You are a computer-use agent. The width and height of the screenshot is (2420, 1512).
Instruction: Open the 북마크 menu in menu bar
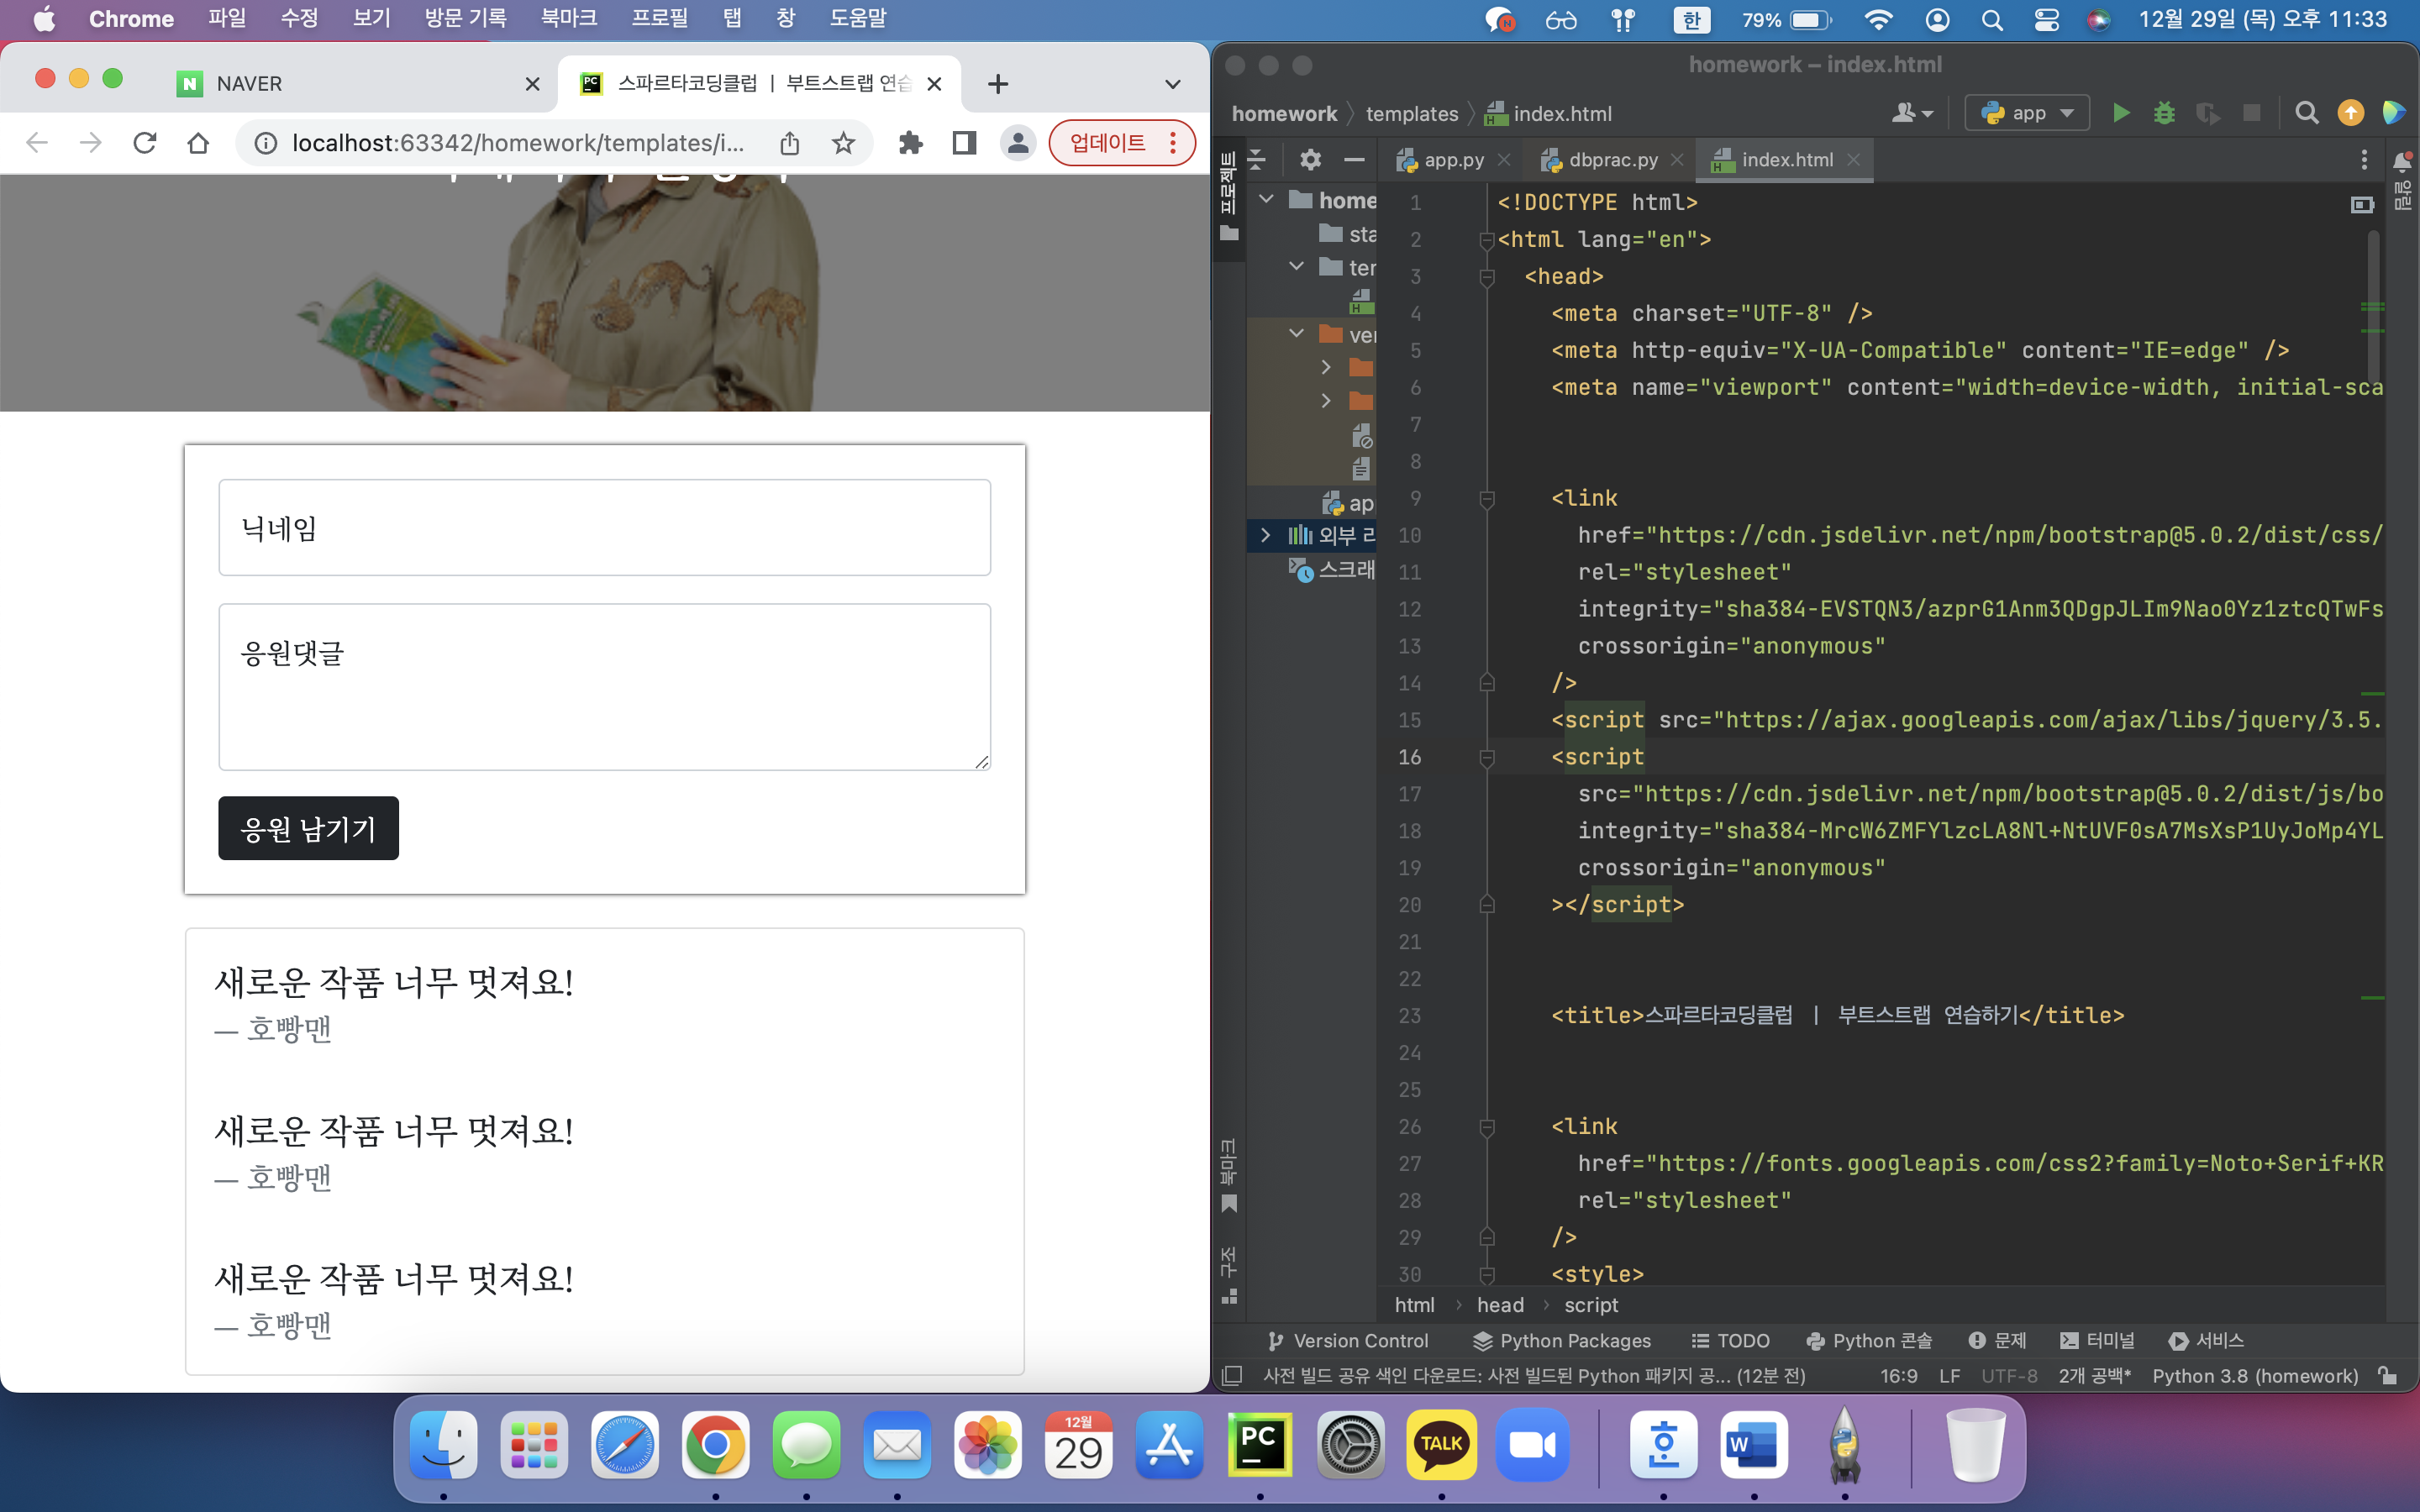(569, 19)
